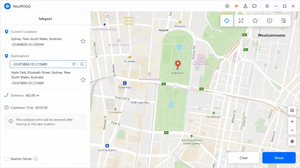
Task: Click the Woolloomooloo map label
Action: pos(271,35)
